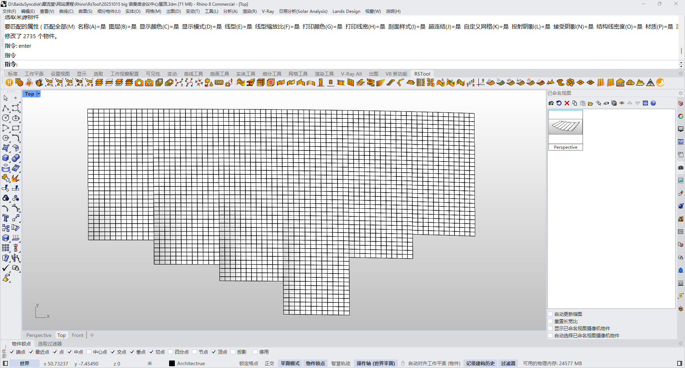Click the black layer color swatch

(x=172, y=363)
